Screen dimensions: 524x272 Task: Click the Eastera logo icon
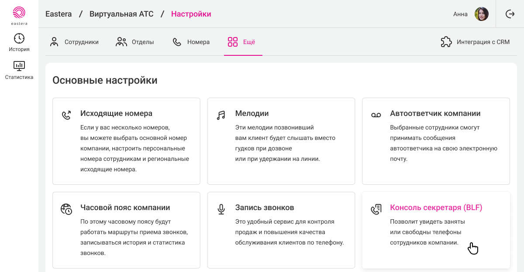click(19, 13)
